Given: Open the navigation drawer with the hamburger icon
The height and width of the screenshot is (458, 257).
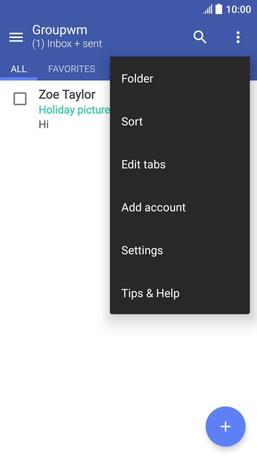Looking at the screenshot, I should click(x=16, y=37).
